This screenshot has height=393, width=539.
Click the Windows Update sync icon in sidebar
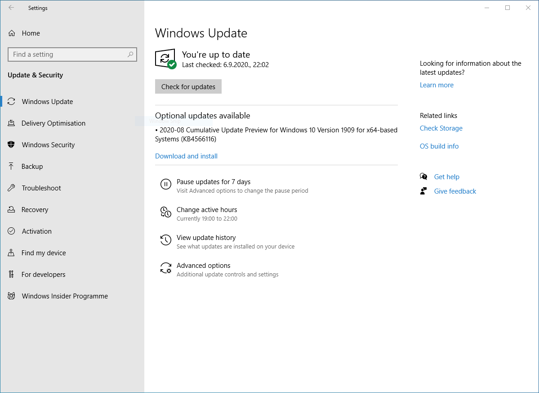coord(11,102)
